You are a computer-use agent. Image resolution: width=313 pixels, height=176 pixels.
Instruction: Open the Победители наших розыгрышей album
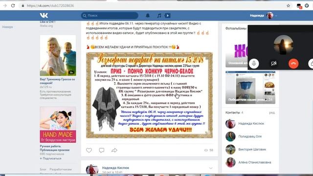point(250,88)
